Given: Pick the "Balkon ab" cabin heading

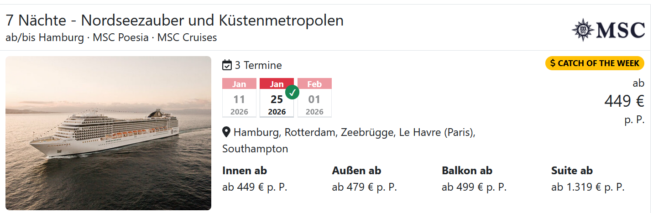Looking at the screenshot, I should click(467, 171).
